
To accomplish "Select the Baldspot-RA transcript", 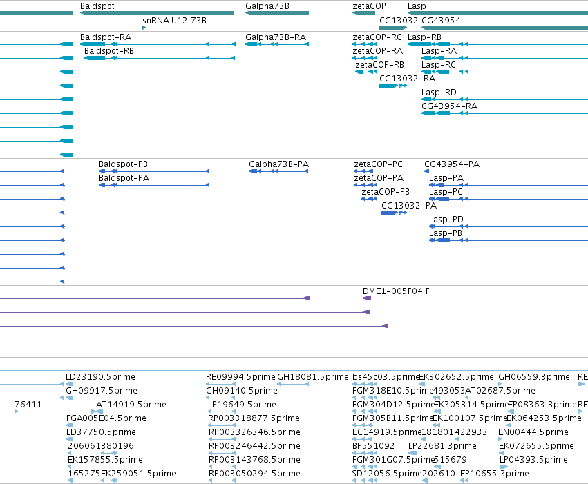I will (158, 44).
